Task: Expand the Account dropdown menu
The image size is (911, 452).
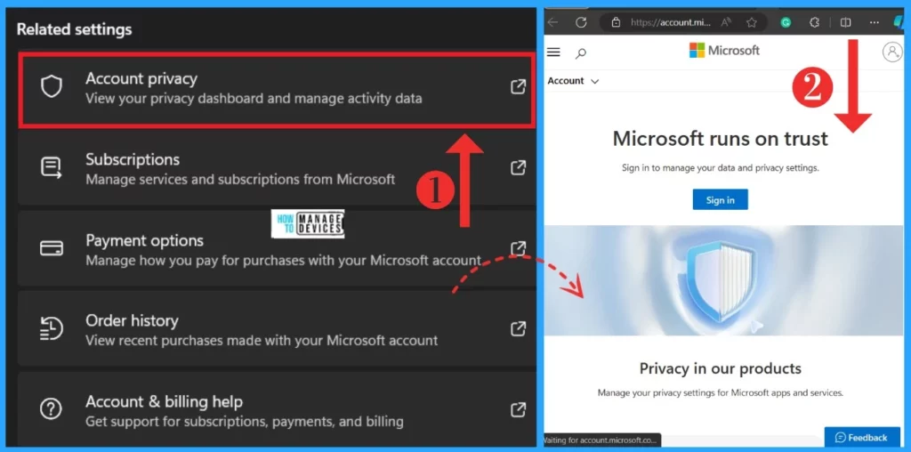Action: 573,81
